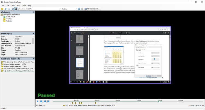205x110 pixels.
Task: Click the Now Playing scrollbar up arrow
Action: [x=33, y=37]
